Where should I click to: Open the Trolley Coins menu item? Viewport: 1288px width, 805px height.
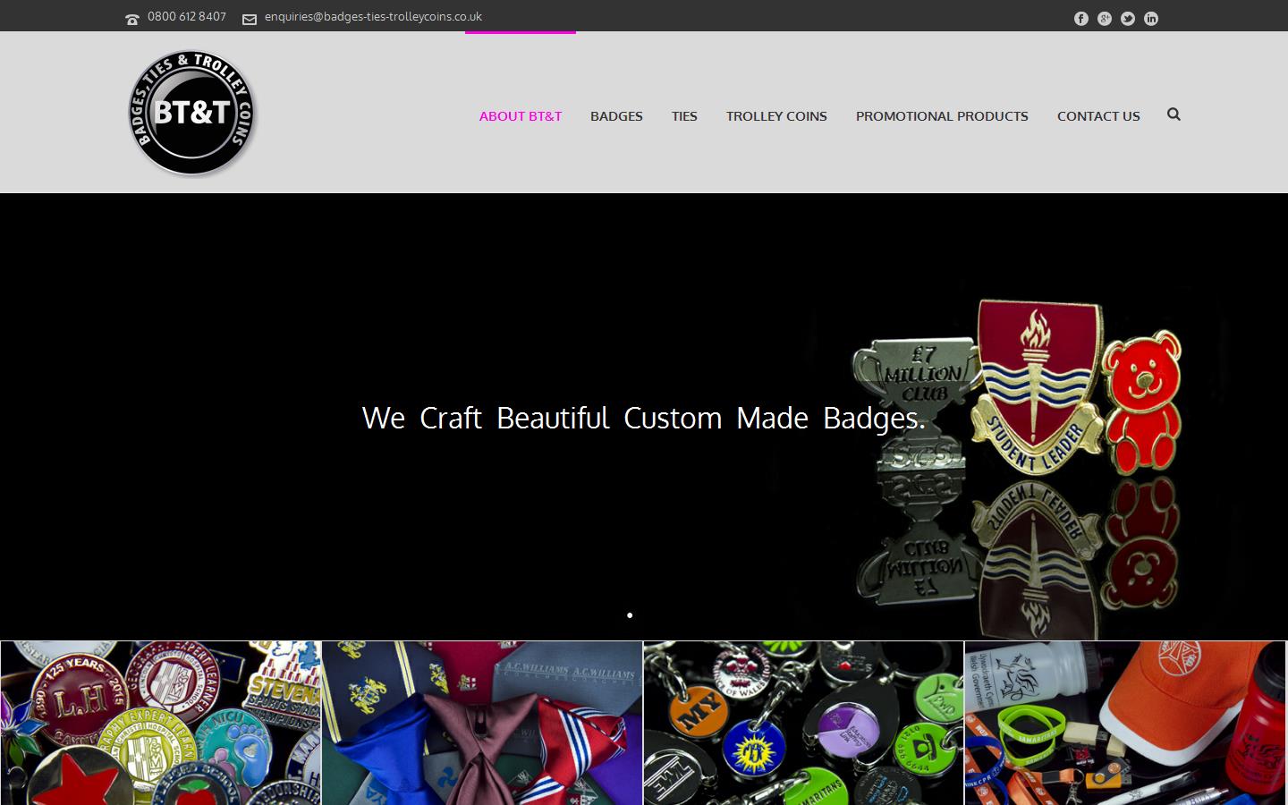[x=776, y=116]
